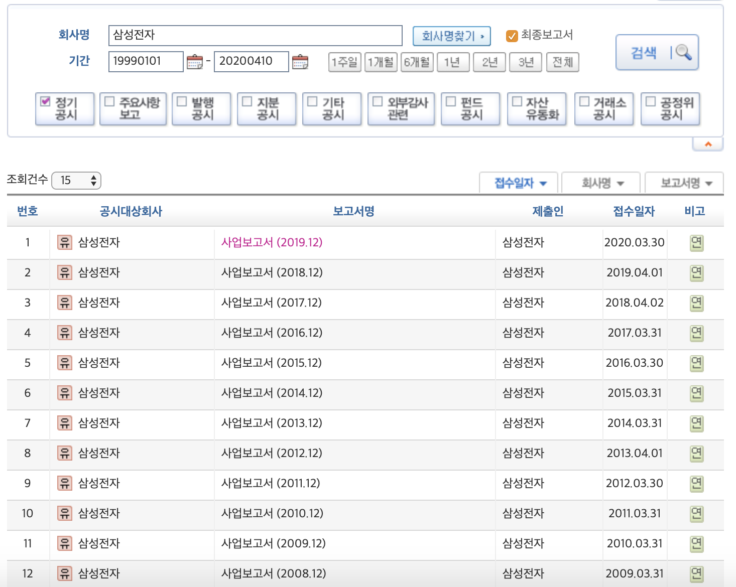Click the 연 remark icon for 2020.03.30
The image size is (736, 587).
[x=696, y=243]
